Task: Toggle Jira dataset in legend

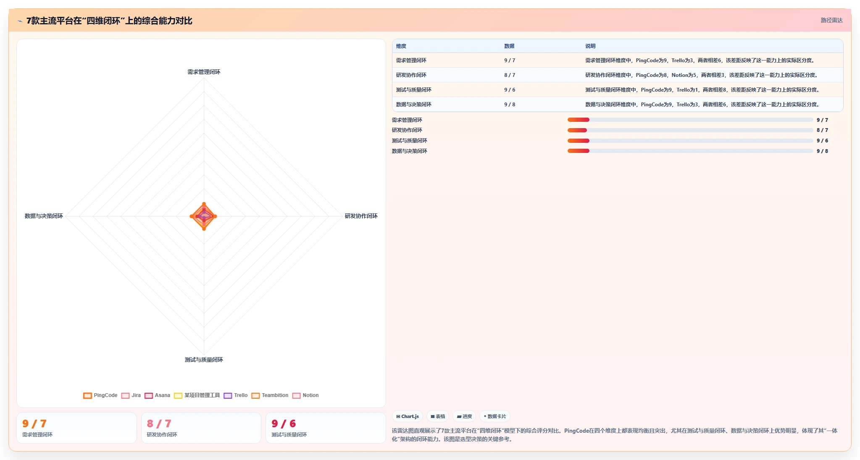Action: [x=131, y=395]
